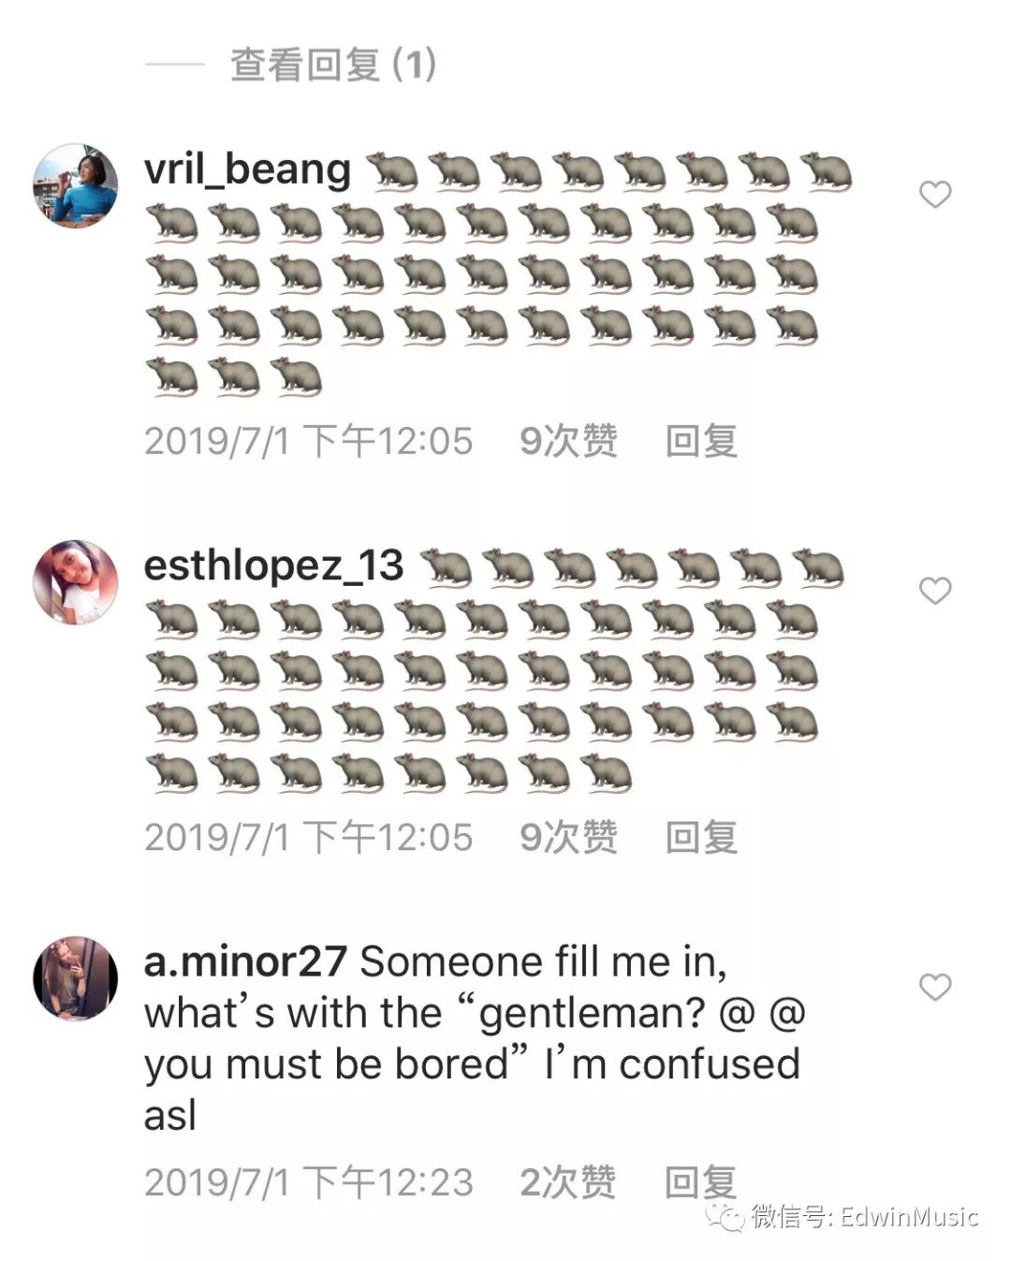1011x1261 pixels.
Task: Open a.minor27's profile picture
Action: [76, 977]
